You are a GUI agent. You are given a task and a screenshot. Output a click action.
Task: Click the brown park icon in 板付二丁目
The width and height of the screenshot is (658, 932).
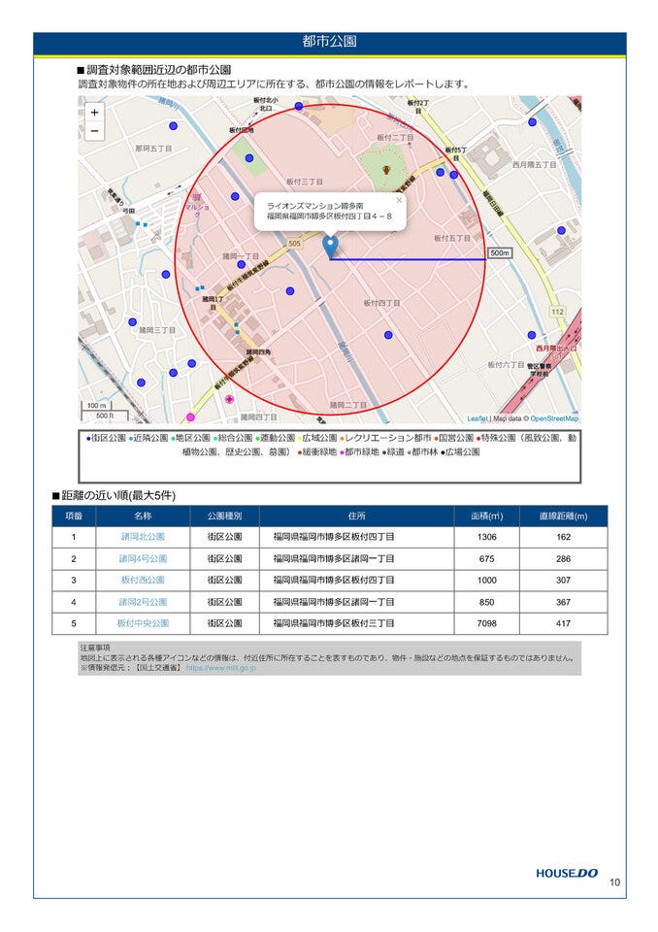click(386, 170)
